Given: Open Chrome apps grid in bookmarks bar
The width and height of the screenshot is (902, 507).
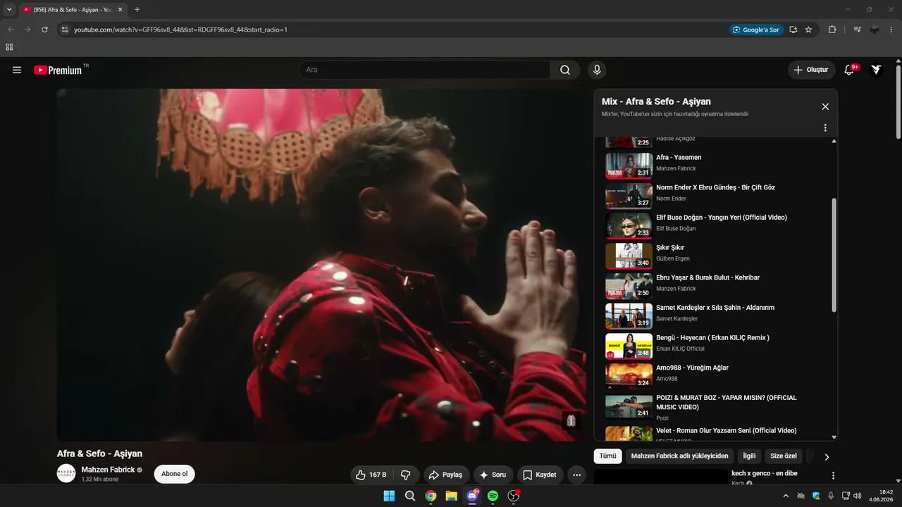Looking at the screenshot, I should point(9,47).
